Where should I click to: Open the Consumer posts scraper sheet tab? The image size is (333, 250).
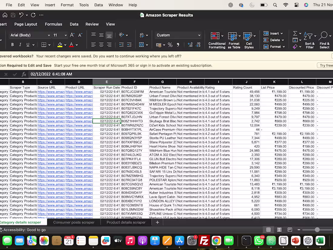click(x=74, y=222)
